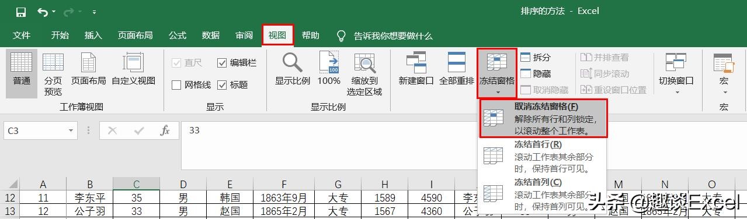Enable the 网格线 checkbox

(192, 85)
